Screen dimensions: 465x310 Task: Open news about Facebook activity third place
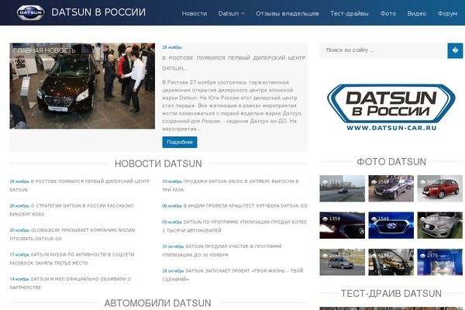(x=72, y=259)
